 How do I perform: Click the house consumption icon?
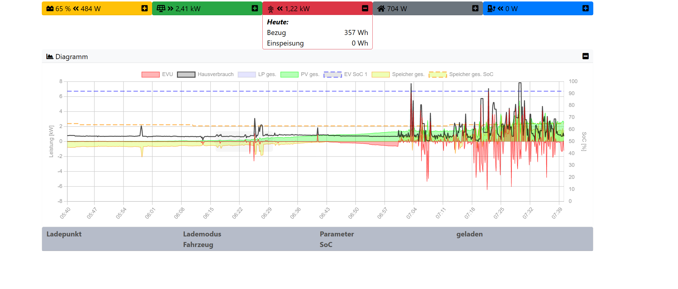[x=381, y=9]
